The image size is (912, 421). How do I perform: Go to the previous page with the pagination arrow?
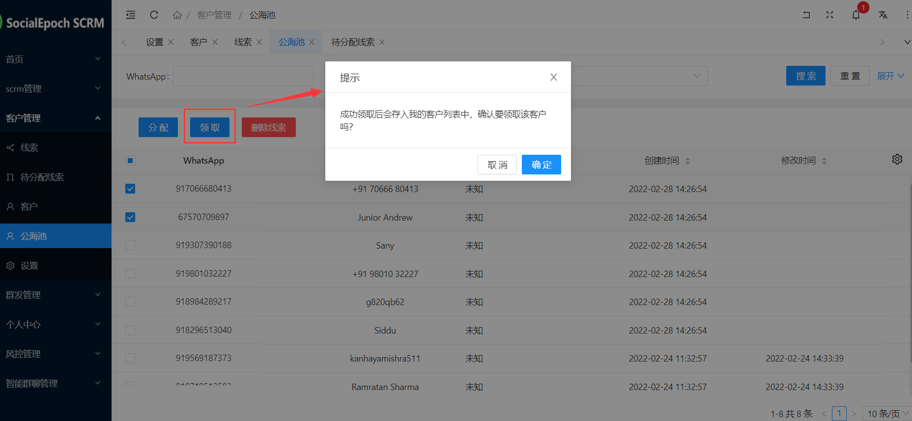click(x=824, y=414)
